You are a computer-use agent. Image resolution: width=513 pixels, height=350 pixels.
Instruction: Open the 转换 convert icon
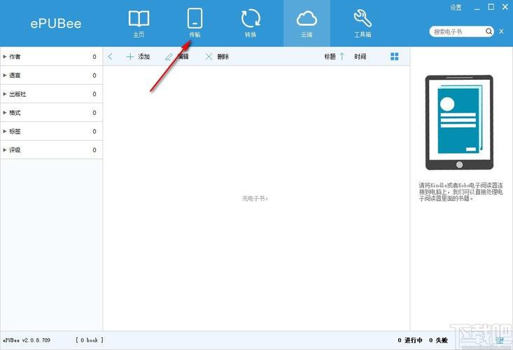(251, 22)
